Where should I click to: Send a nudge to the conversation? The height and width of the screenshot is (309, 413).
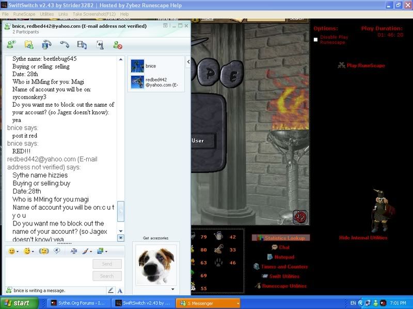pos(44,251)
